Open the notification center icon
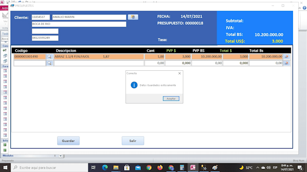Image resolution: width=307 pixels, height=172 pixels. click(300, 167)
